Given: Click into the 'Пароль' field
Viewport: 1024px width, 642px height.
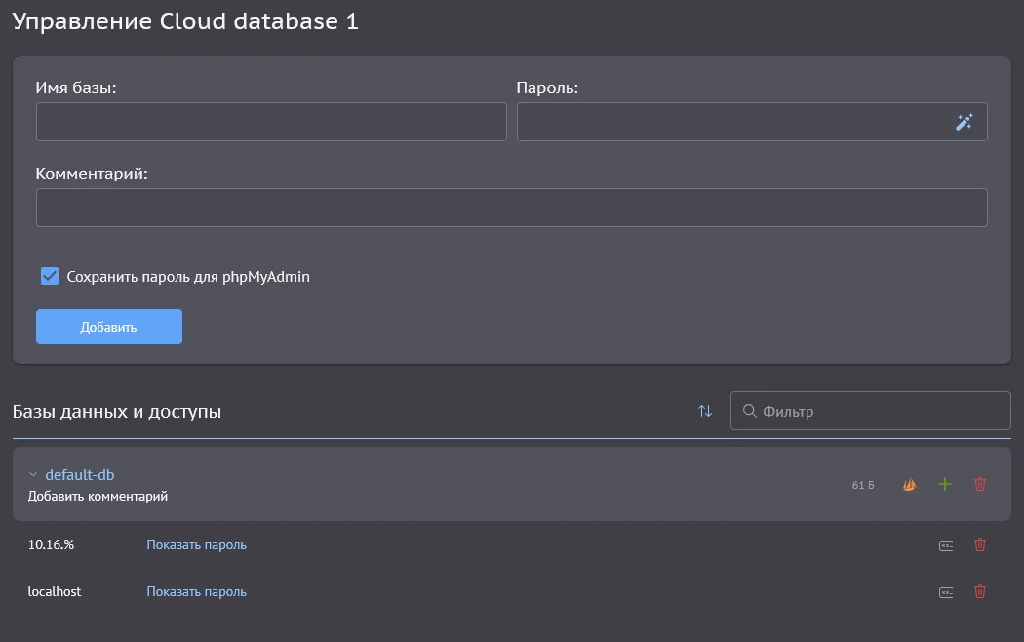Looking at the screenshot, I should (x=731, y=123).
